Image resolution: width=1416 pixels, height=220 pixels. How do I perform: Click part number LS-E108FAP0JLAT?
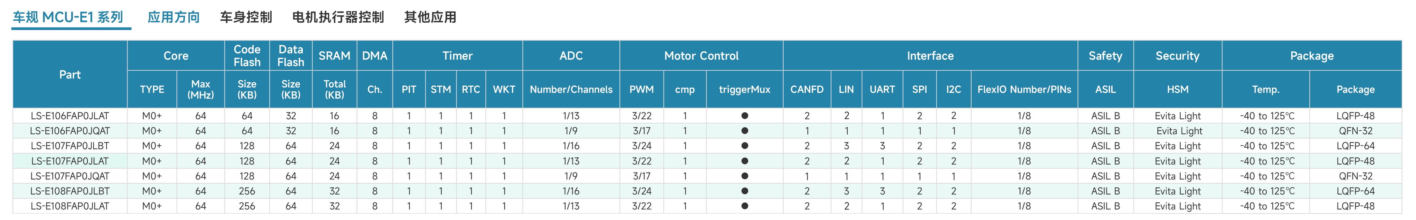(70, 206)
